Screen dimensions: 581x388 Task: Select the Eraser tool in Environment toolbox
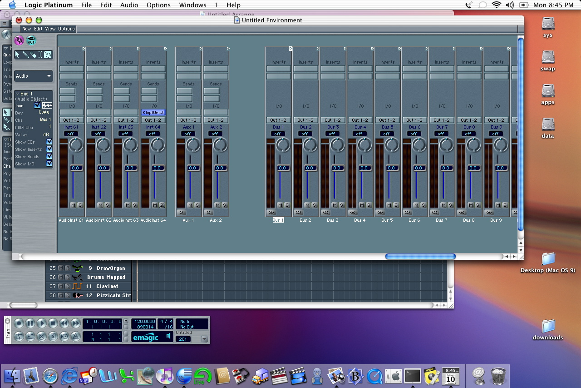(33, 55)
